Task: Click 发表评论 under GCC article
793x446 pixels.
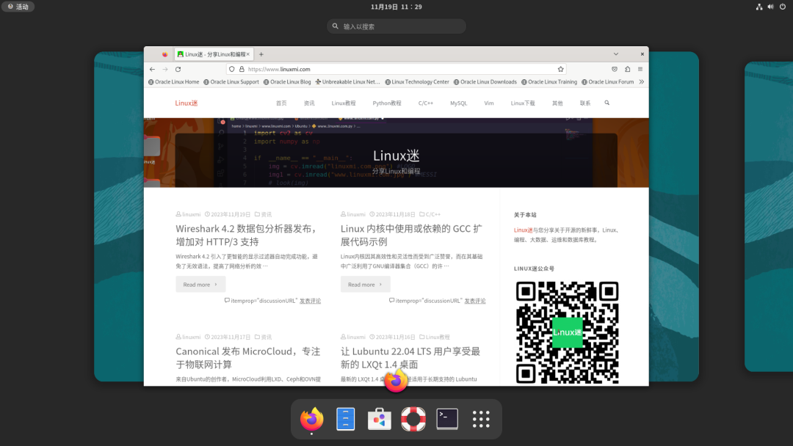Action: click(x=475, y=301)
